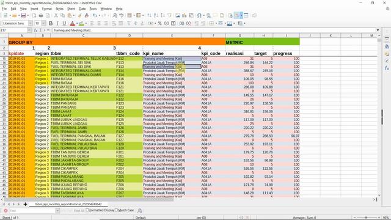Click Align Right icon
Image resolution: width=391 pixels, height=220 pixels.
pos(106,23)
